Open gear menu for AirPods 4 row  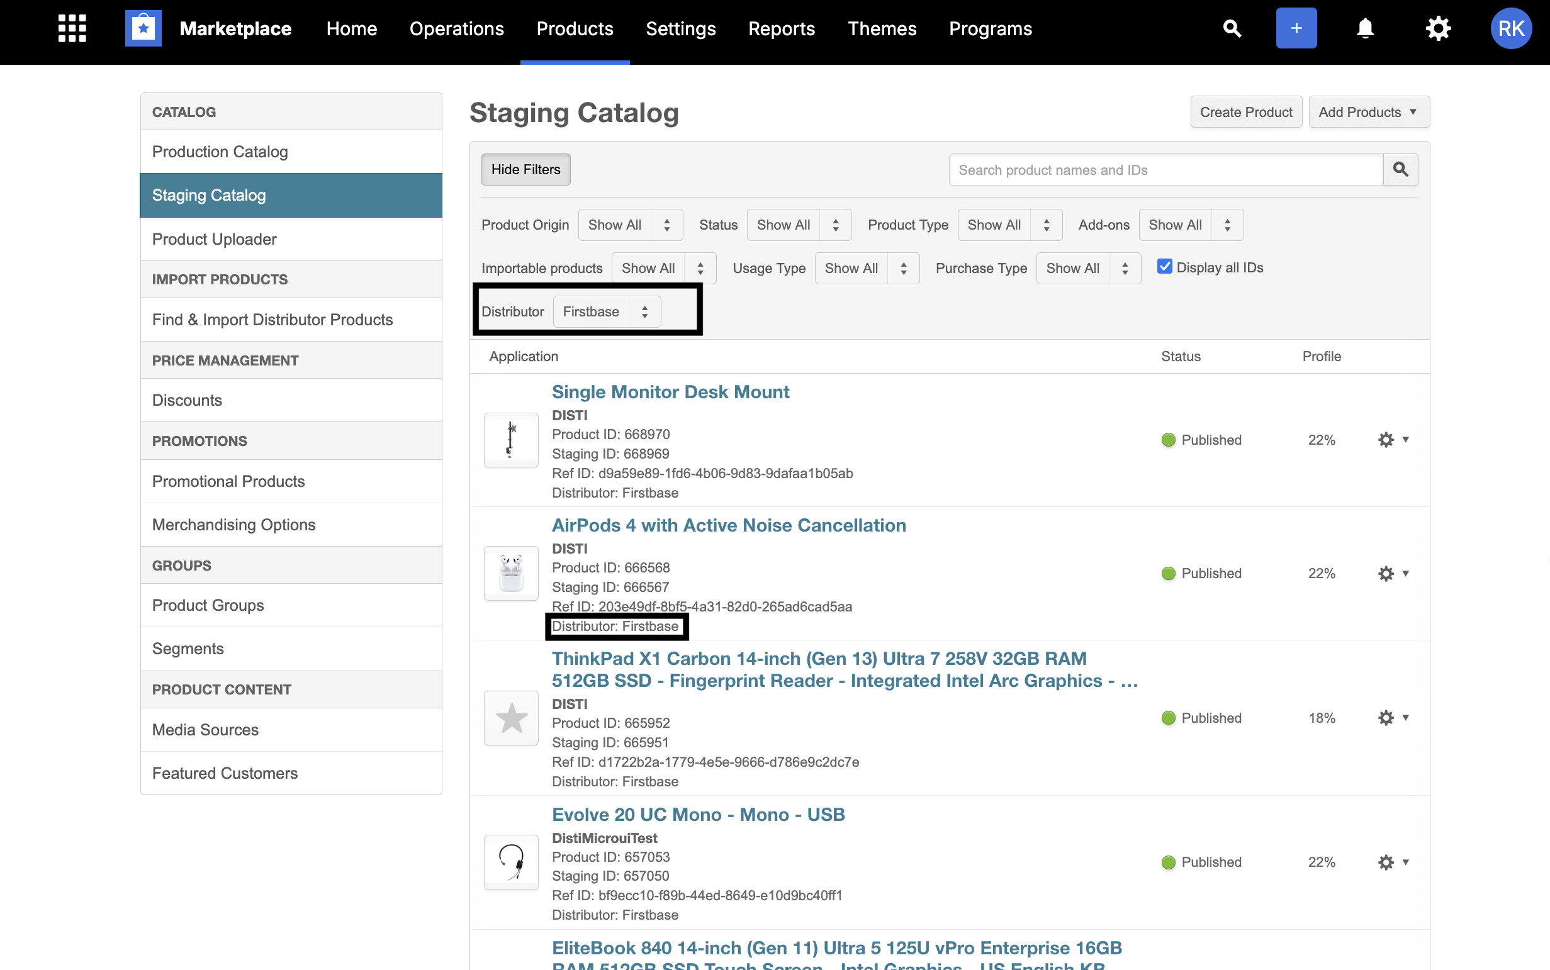(1392, 573)
